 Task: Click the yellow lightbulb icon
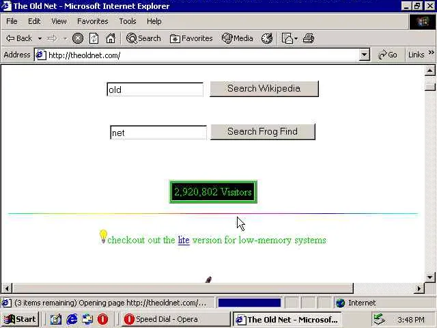(x=103, y=236)
